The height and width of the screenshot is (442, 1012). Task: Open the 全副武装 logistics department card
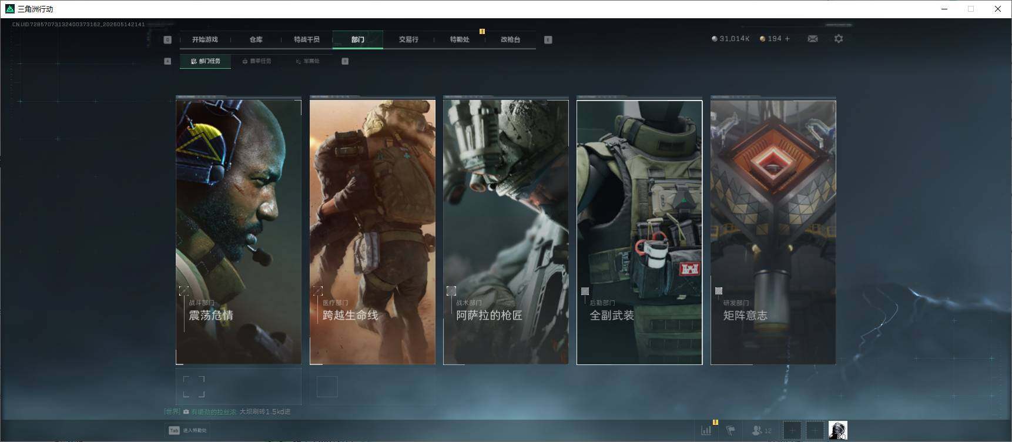[x=639, y=232]
